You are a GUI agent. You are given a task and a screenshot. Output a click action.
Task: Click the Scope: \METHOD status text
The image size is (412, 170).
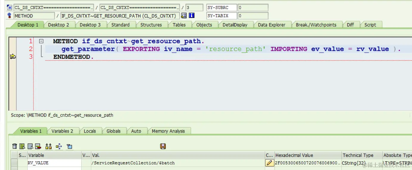(x=62, y=115)
